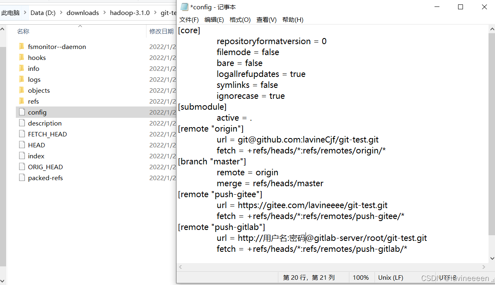Open the 格式(O) menu in Notepad
Image resolution: width=495 pixels, height=285 pixels.
240,20
